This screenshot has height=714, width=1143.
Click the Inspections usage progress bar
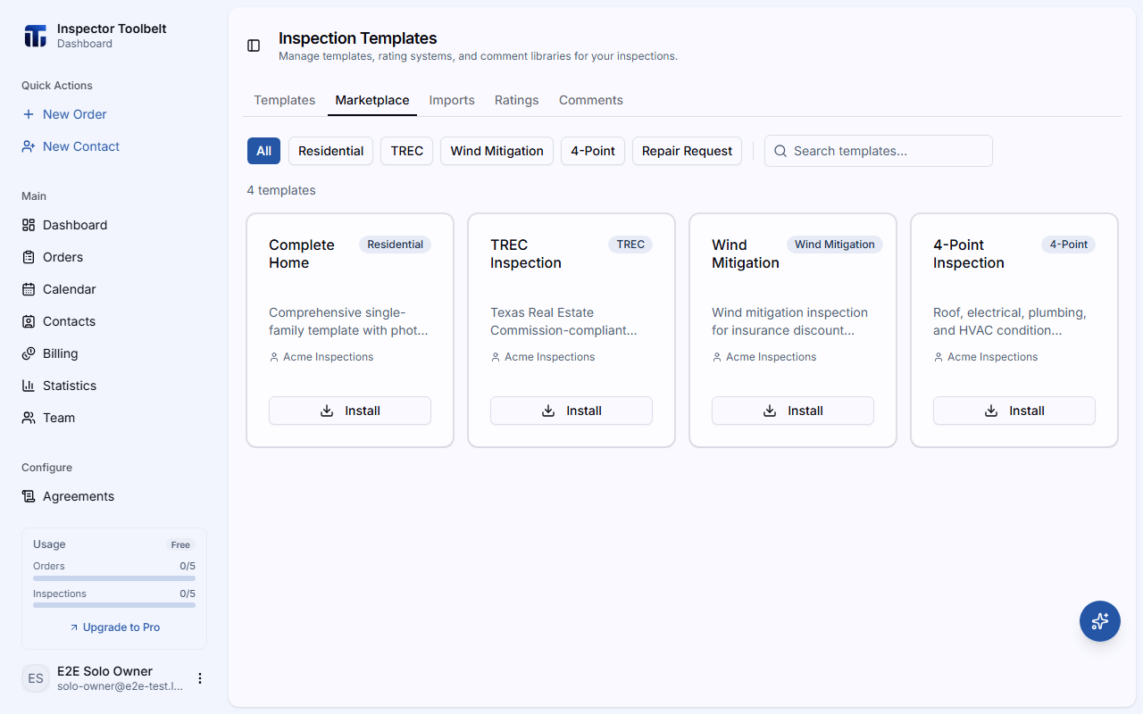[x=114, y=605]
